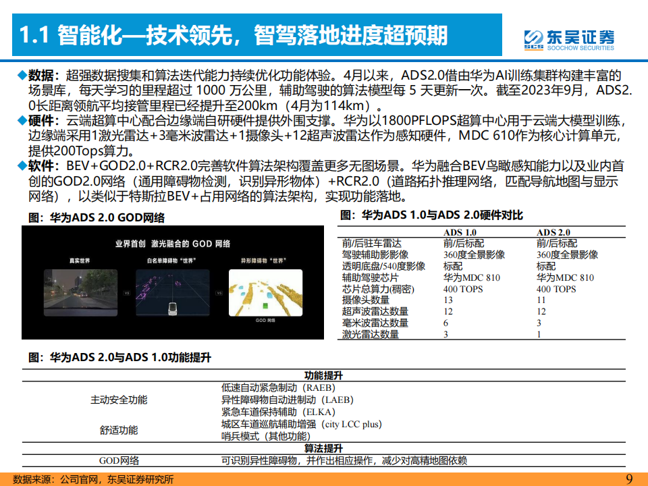This screenshot has height=486, width=648.
Task: Click the blue diamond bullet before 硬件
Action: (22, 121)
